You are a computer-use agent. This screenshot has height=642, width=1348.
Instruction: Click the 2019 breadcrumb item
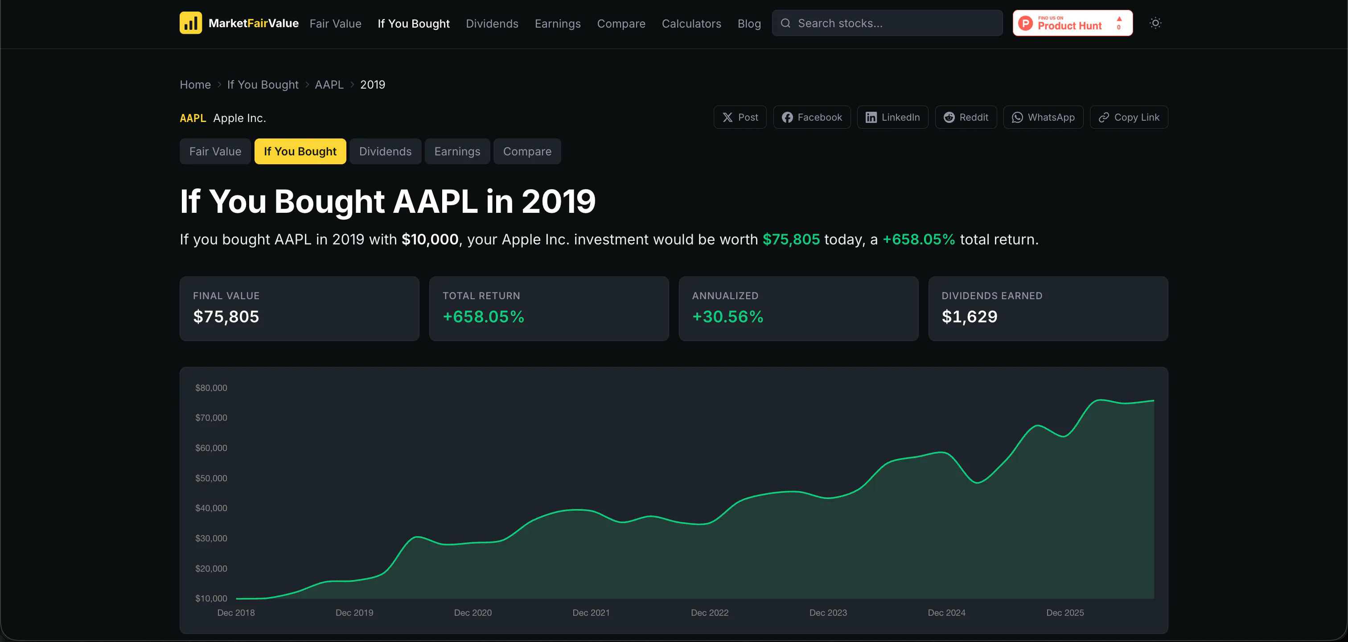373,85
